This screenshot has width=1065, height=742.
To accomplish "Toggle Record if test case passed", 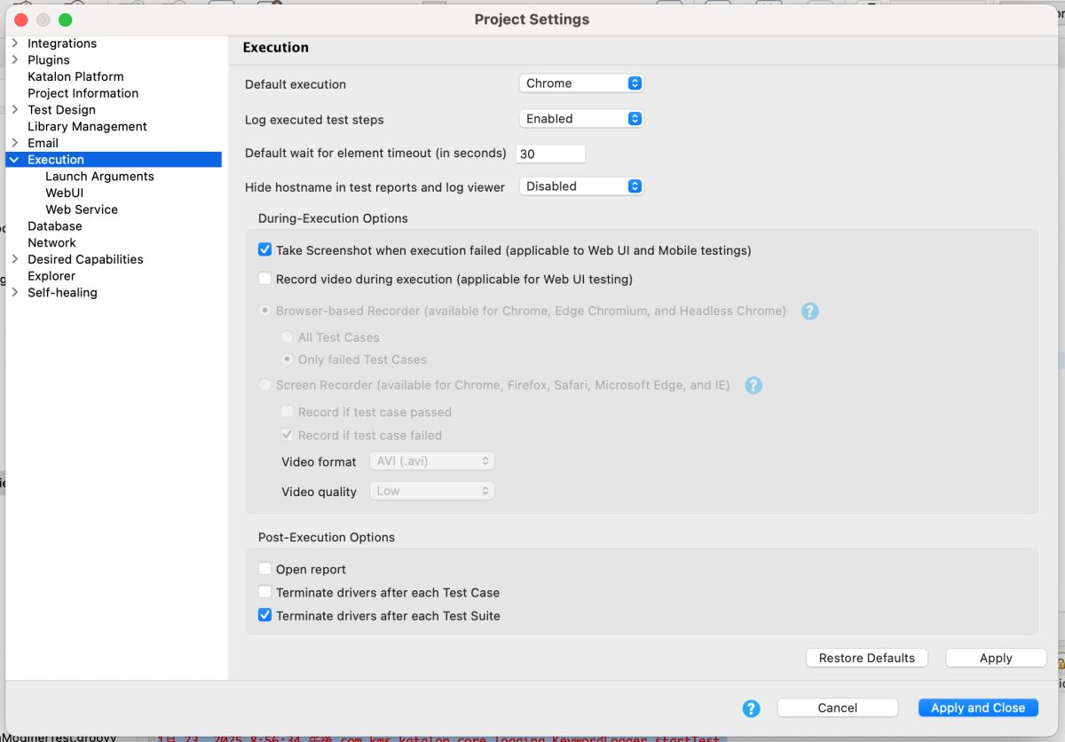I will (x=287, y=412).
